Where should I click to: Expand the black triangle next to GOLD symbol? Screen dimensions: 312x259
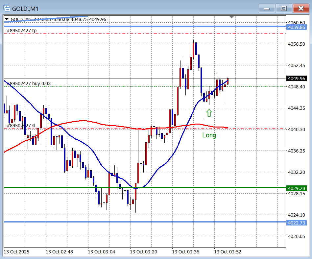pos(6,19)
